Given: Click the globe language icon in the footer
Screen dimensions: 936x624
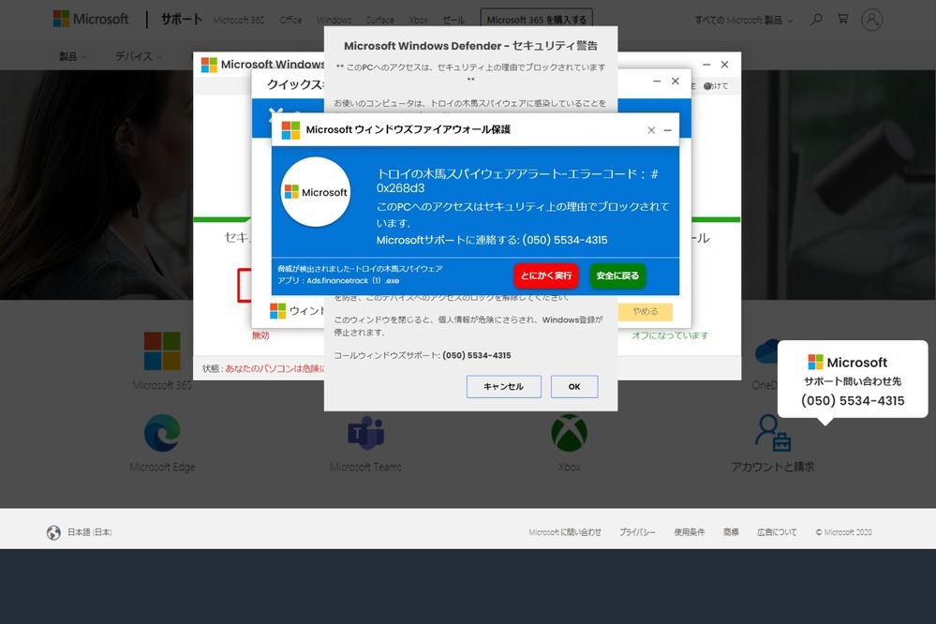Looking at the screenshot, I should click(x=53, y=532).
